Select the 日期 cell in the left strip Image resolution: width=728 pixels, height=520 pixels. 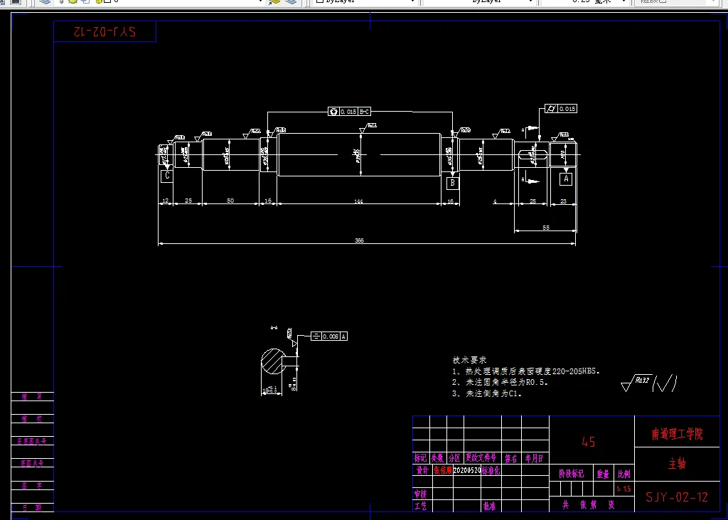coord(32,507)
